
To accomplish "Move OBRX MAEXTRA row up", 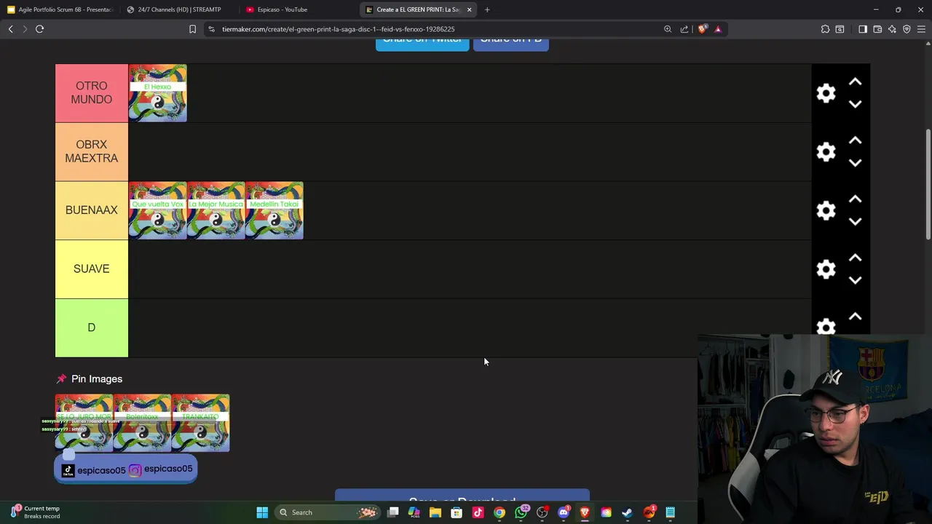I will (855, 140).
